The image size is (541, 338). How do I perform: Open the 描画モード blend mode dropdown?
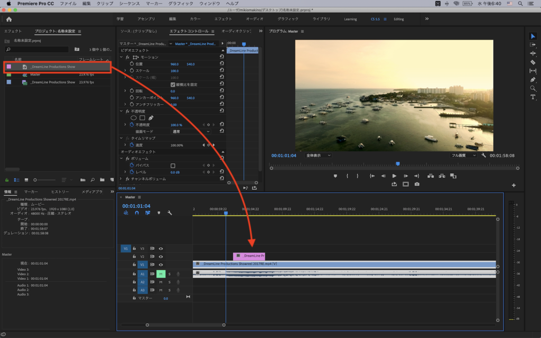[x=190, y=132]
